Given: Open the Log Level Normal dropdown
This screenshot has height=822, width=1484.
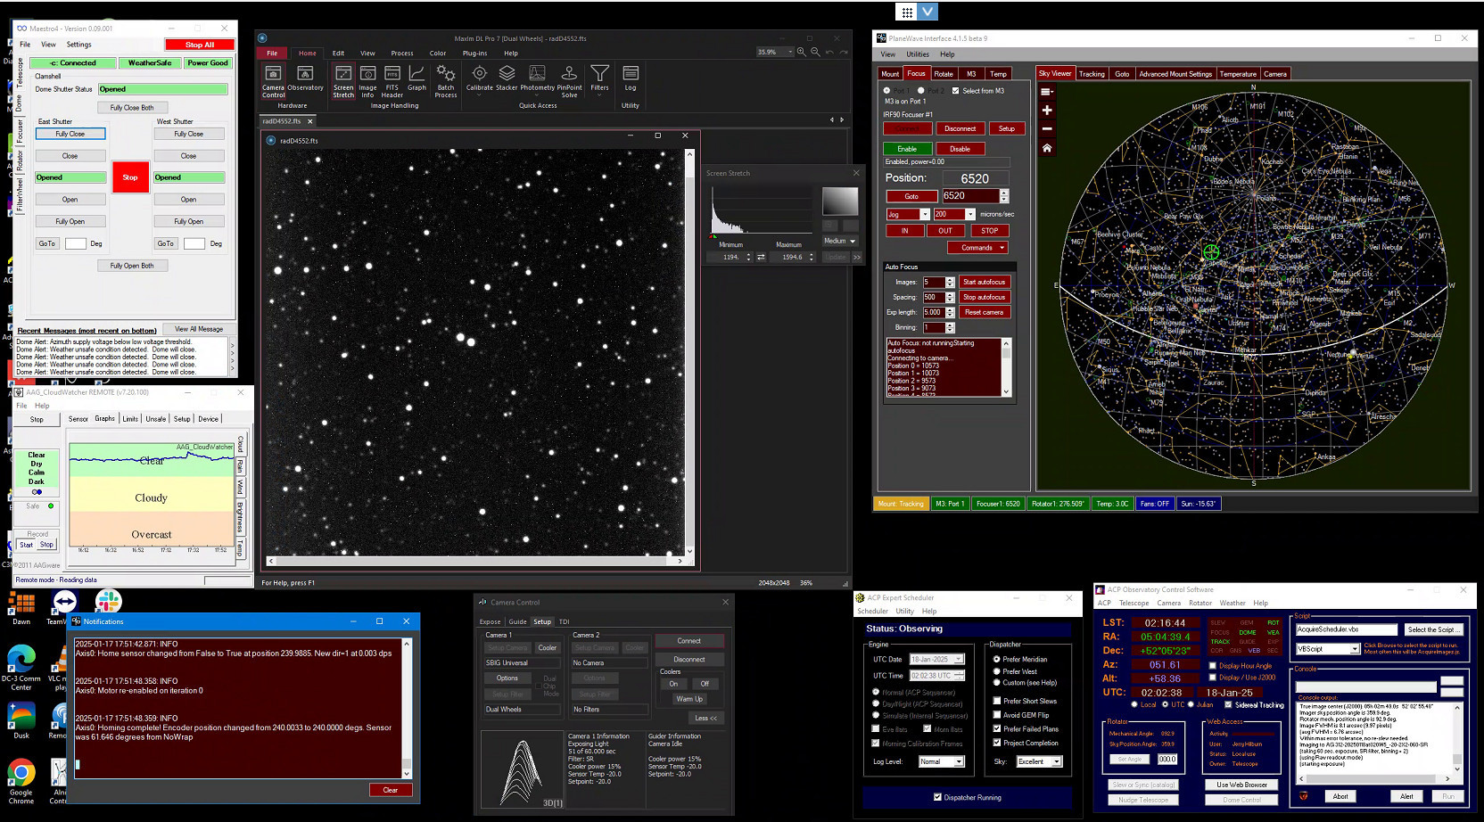Looking at the screenshot, I should 959,761.
